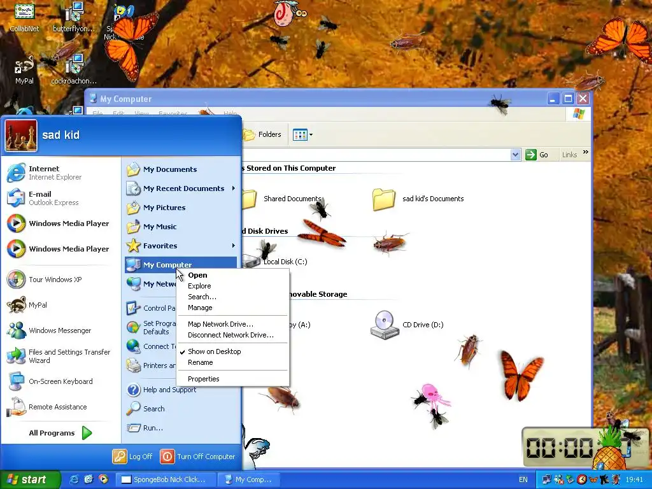Select Local Disk (C:) label
This screenshot has width=652, height=489.
tap(285, 262)
